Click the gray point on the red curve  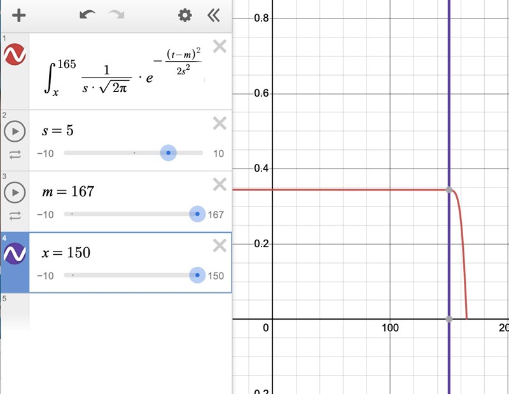(449, 190)
